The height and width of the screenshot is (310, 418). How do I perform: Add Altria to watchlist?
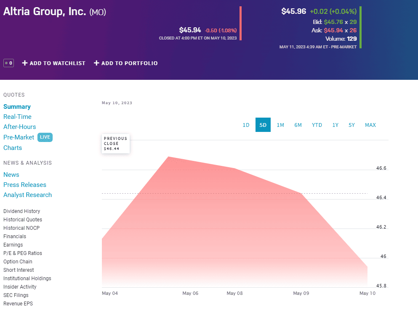(53, 63)
